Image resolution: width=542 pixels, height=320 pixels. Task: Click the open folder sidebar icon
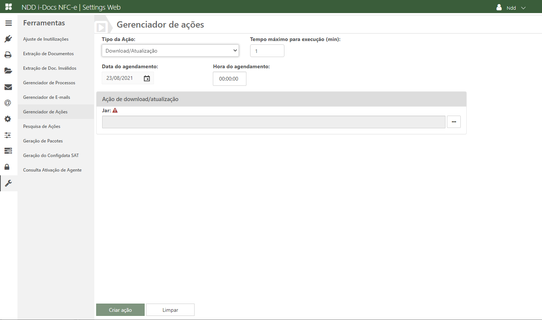click(x=8, y=71)
